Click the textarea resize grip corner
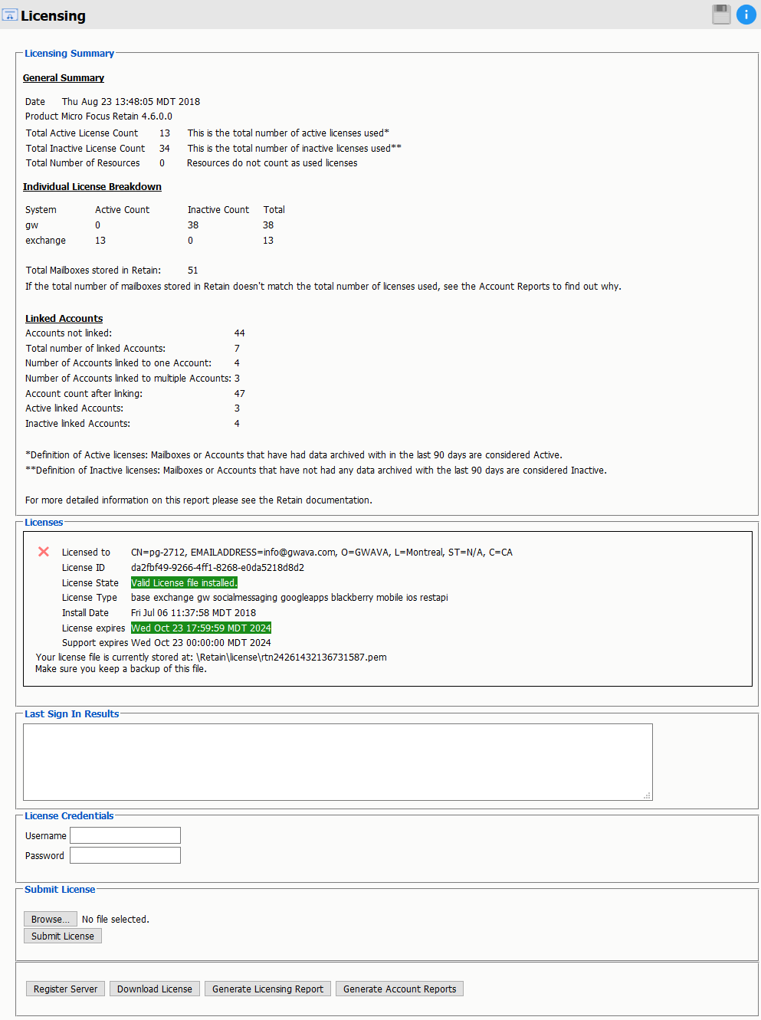Screen dimensions: 761x1020 pyautogui.click(x=648, y=795)
